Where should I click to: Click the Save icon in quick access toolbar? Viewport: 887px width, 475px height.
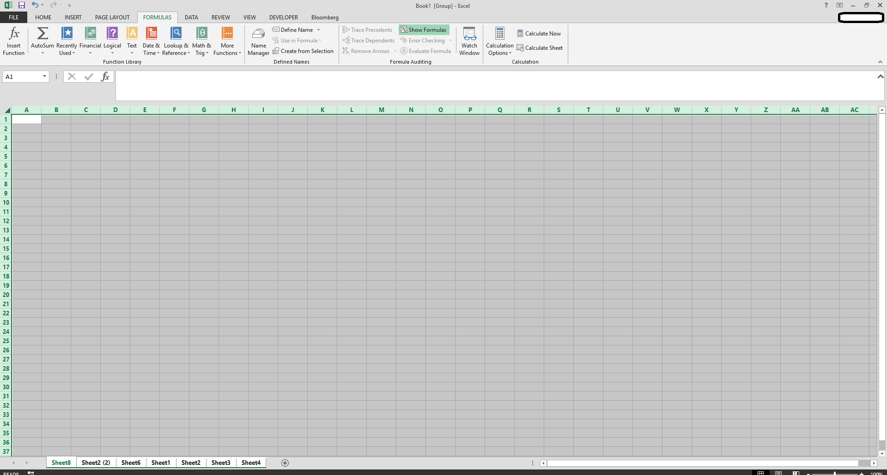(21, 6)
